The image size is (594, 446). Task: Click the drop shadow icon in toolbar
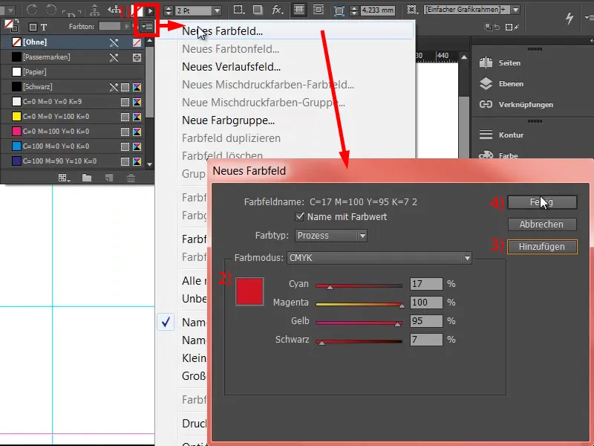258,10
